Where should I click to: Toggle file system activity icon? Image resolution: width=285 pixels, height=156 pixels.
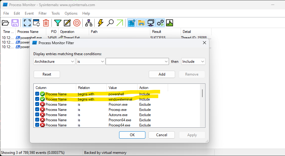tap(141, 23)
